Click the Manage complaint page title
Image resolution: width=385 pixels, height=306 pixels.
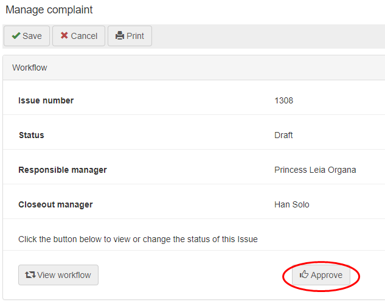click(49, 10)
